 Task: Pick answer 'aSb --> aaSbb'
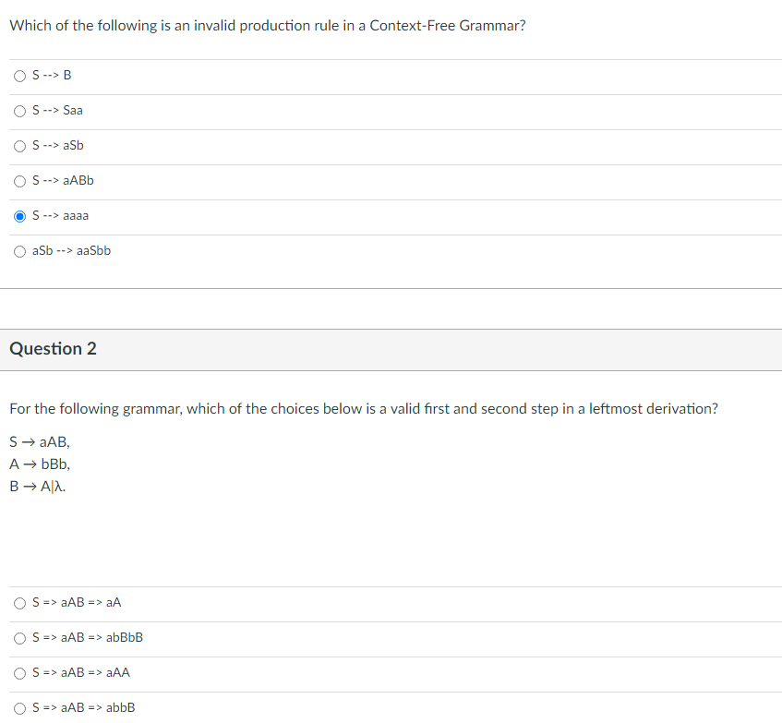(x=19, y=250)
